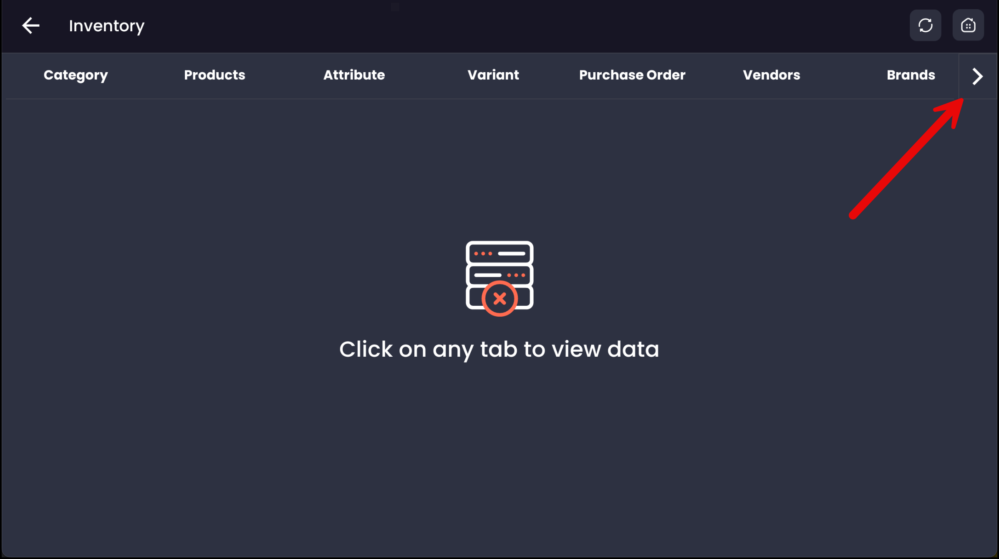Click middle server row of illustration
Screen dimensions: 999x559
click(499, 275)
